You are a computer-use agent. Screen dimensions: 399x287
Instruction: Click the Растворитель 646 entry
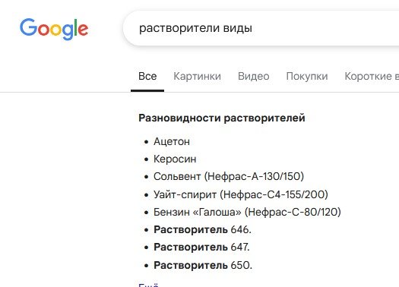[202, 230]
